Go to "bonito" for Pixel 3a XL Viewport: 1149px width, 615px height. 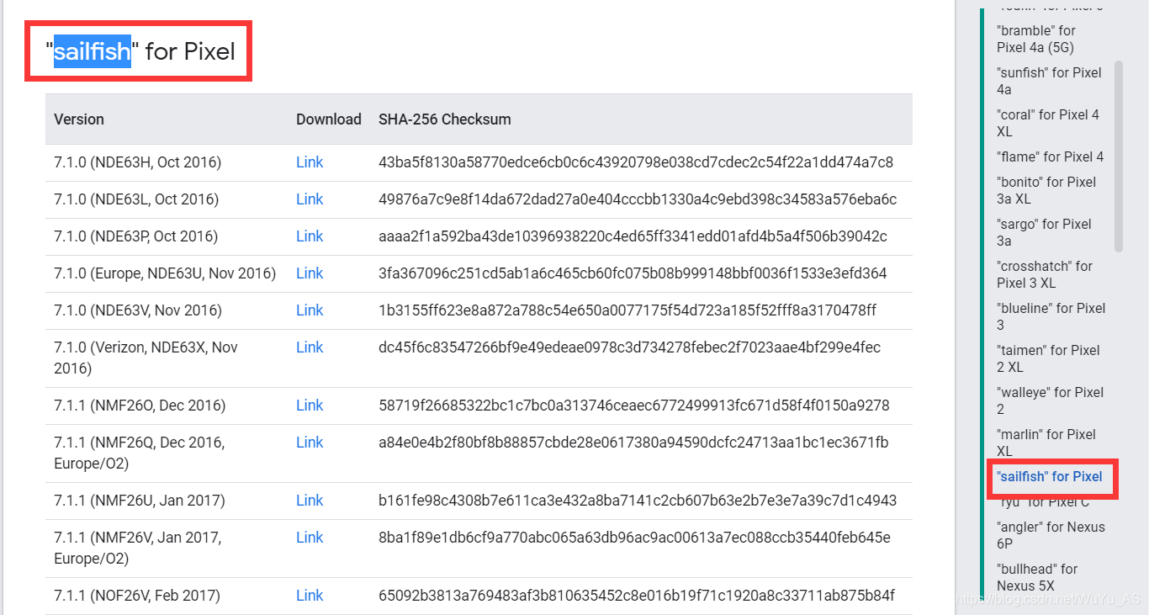click(x=1046, y=191)
